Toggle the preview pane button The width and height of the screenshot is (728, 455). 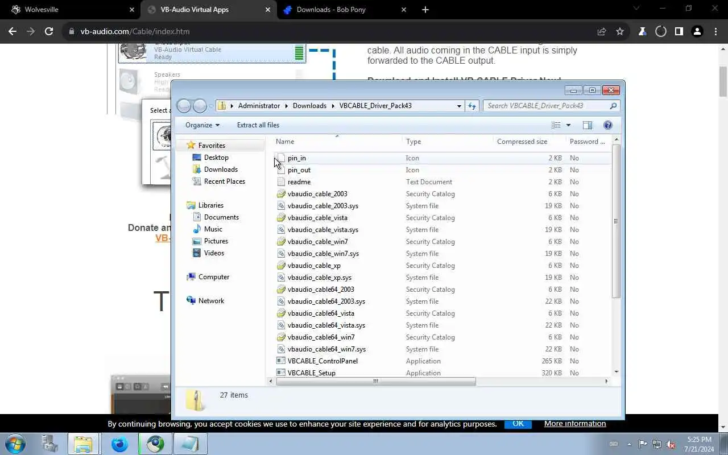(x=588, y=125)
